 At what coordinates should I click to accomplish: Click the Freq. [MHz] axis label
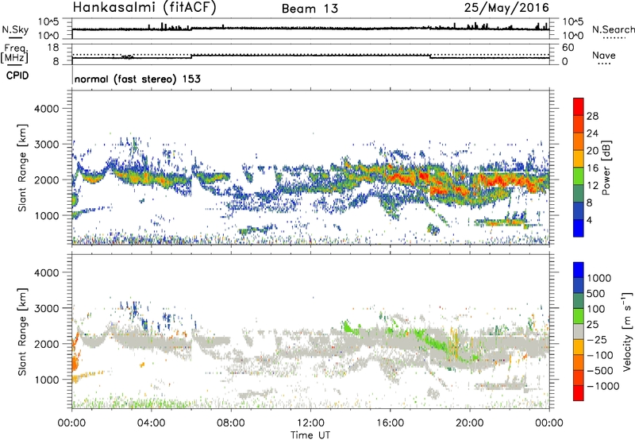15,54
